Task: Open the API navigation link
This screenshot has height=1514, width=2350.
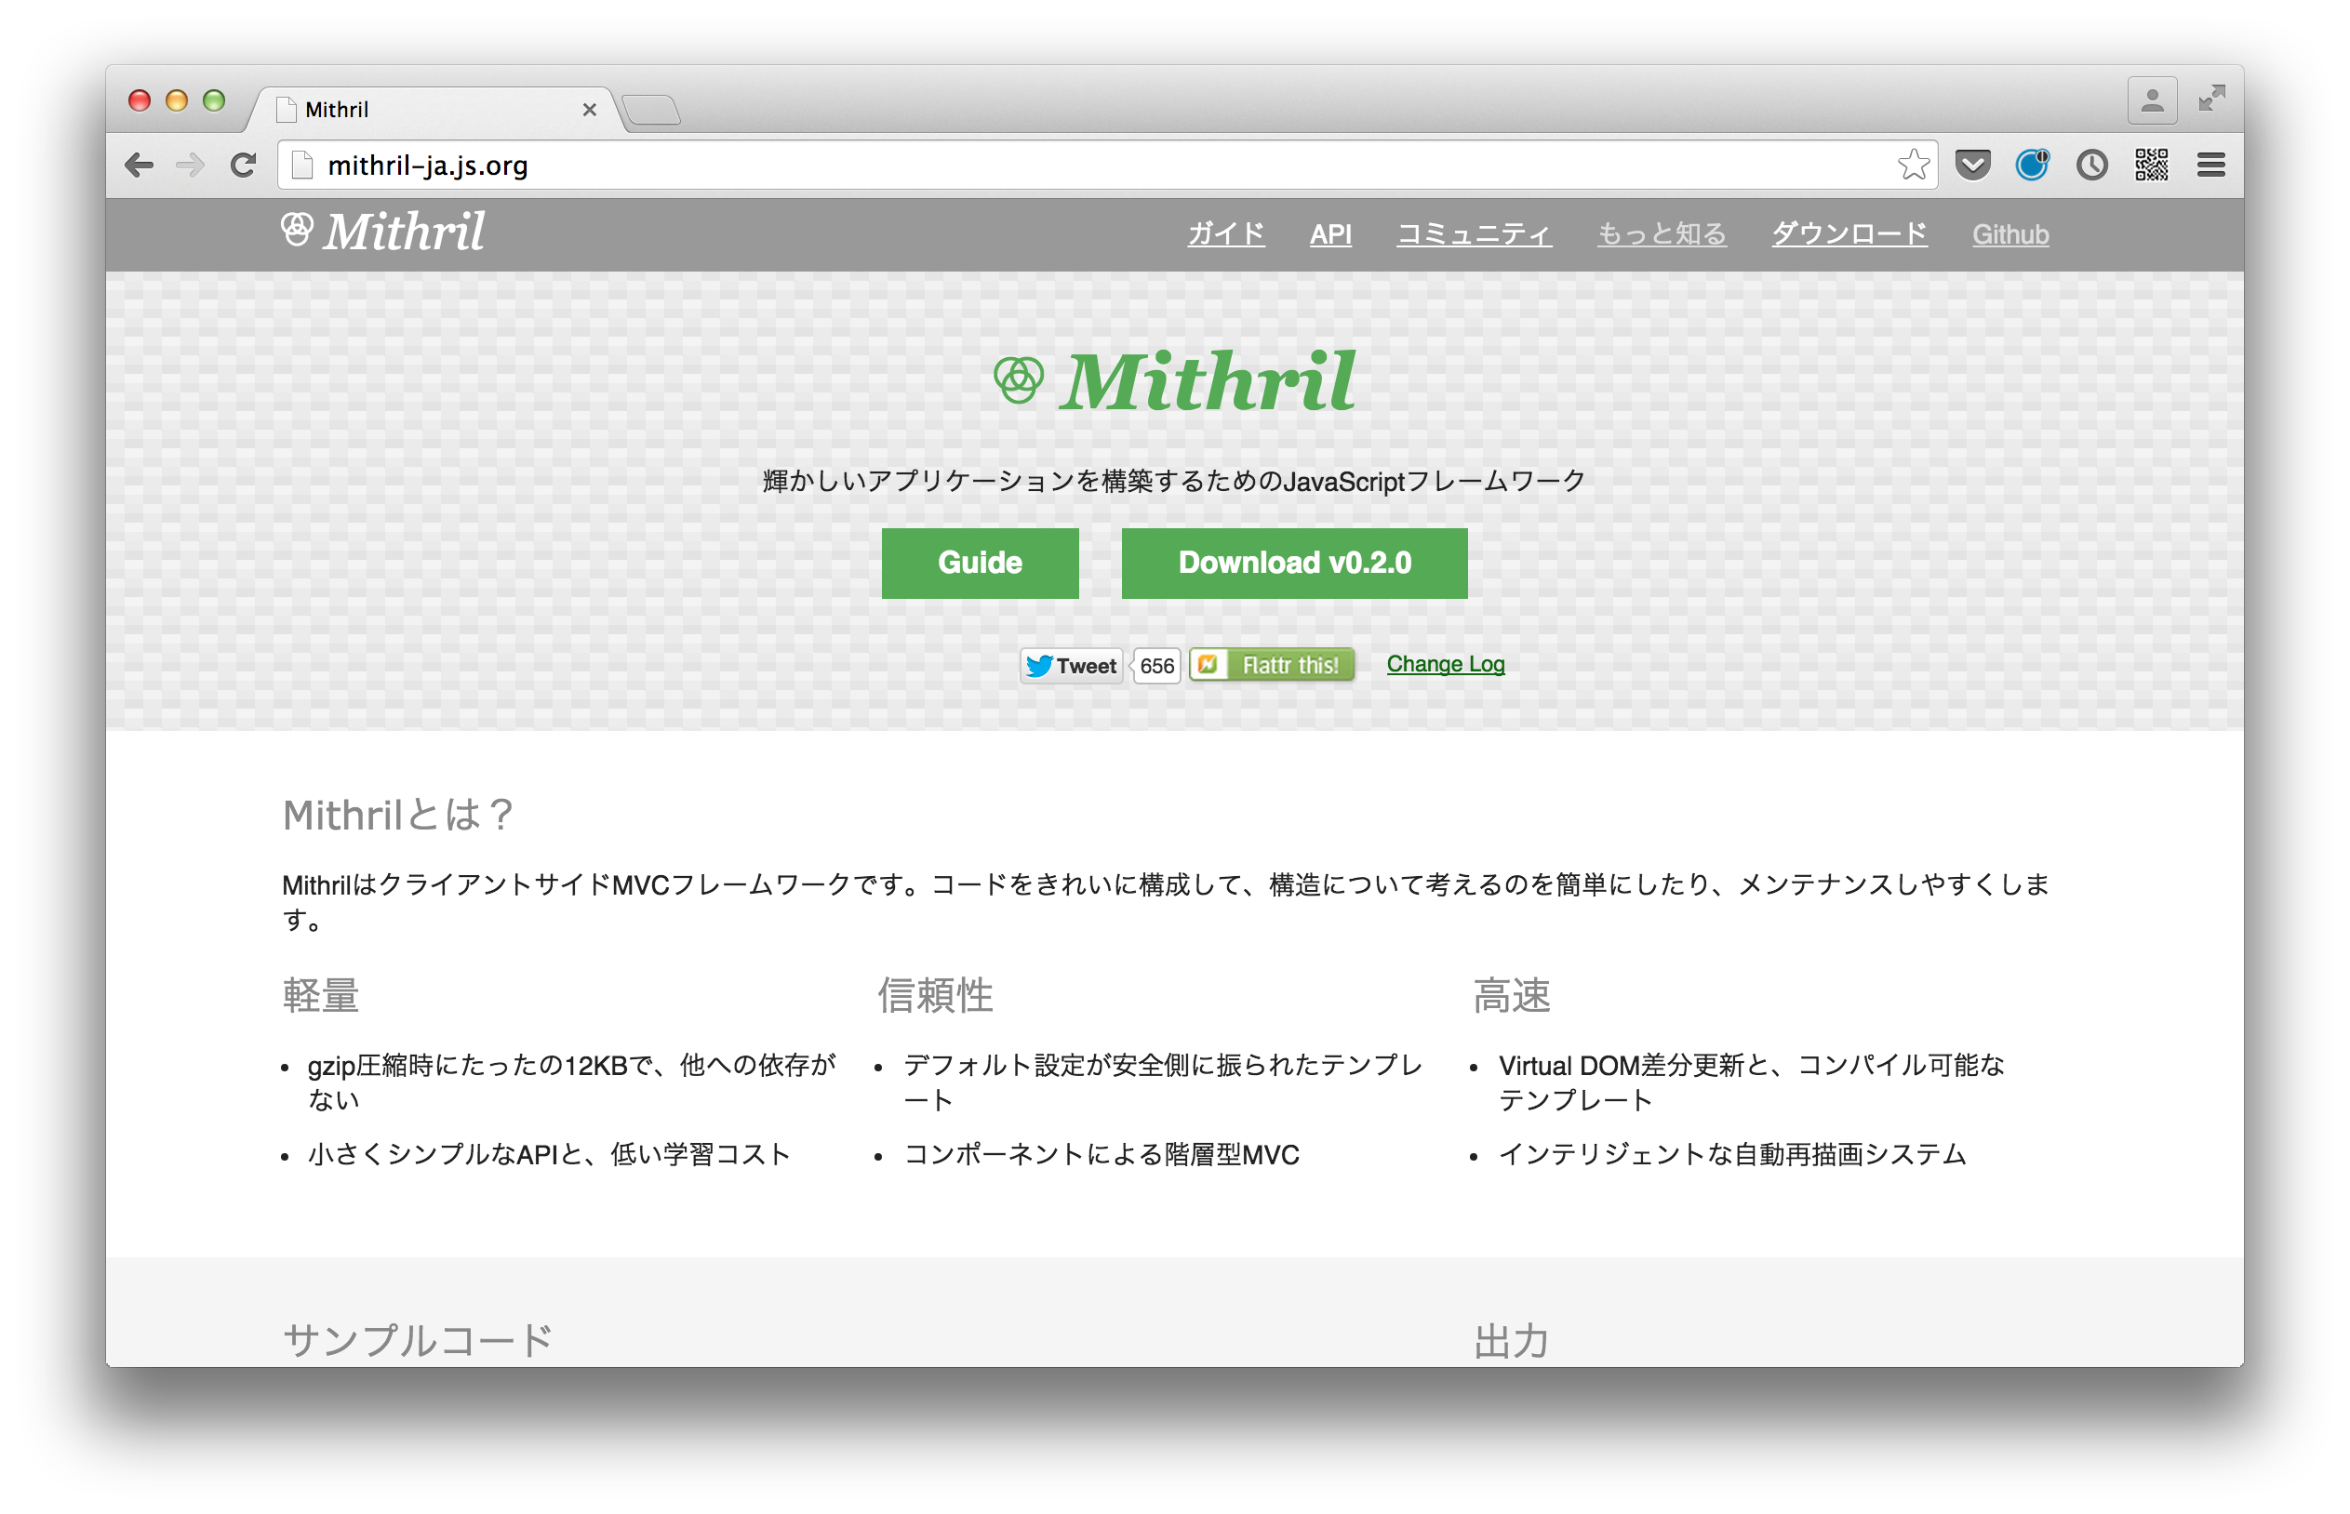Action: [x=1330, y=234]
